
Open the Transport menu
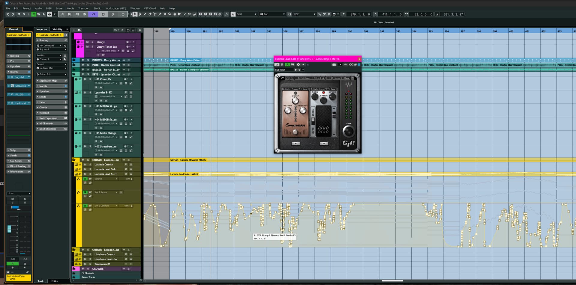84,8
